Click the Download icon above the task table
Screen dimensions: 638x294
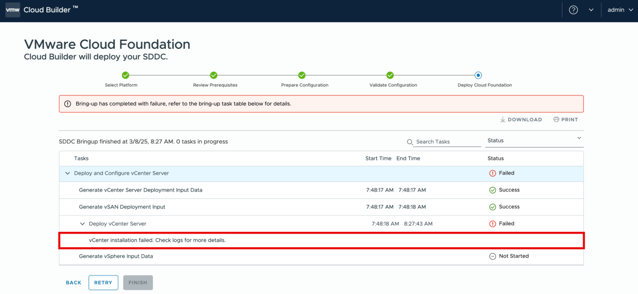pos(503,120)
